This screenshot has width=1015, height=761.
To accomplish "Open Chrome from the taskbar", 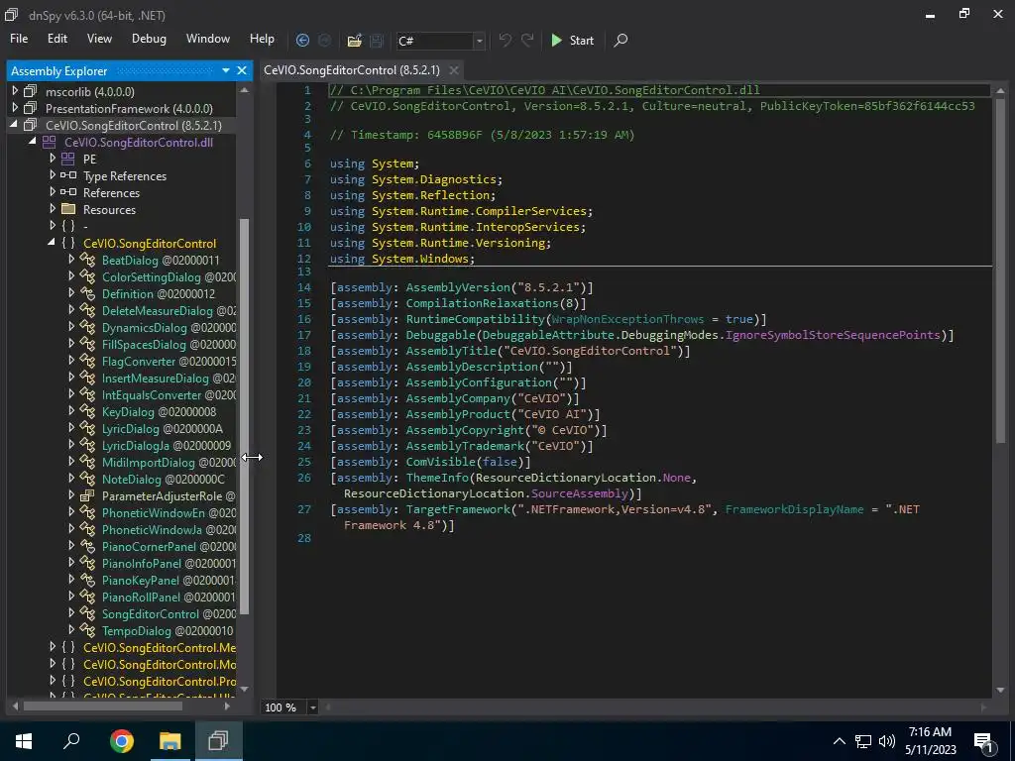I will (121, 741).
